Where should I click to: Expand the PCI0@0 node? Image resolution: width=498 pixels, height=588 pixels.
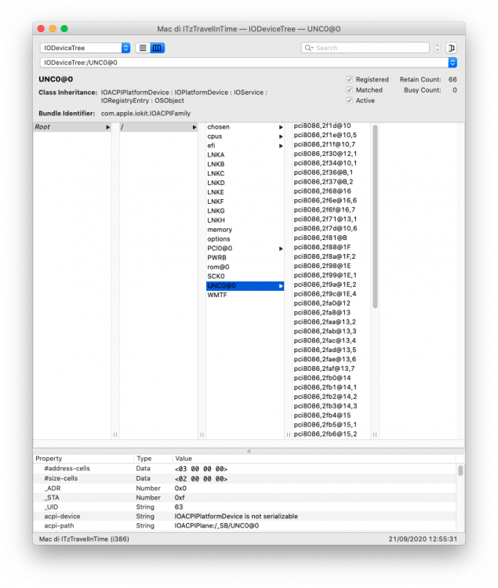click(x=281, y=249)
